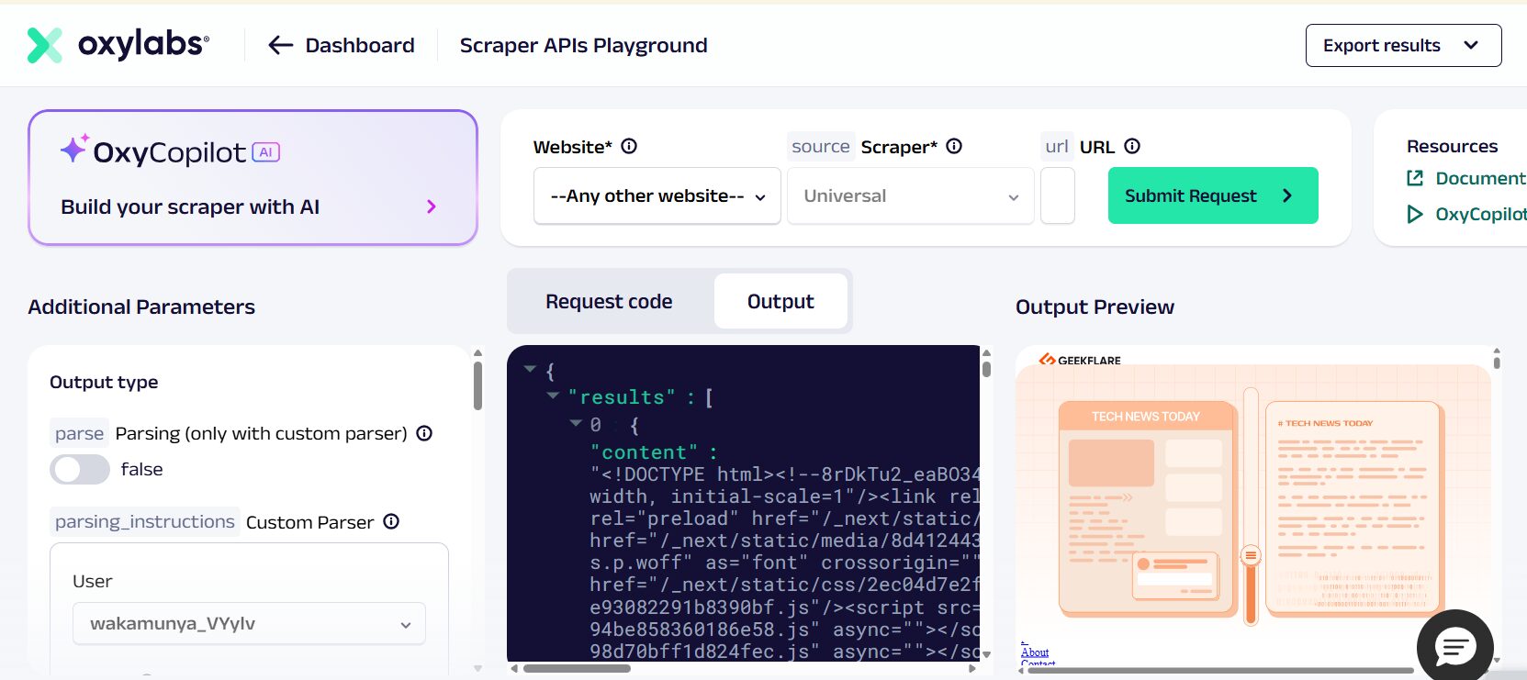Click the Output type heading
Viewport: 1527px width, 680px height.
104,382
